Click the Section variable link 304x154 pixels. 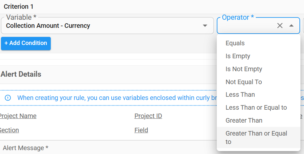coord(9,130)
